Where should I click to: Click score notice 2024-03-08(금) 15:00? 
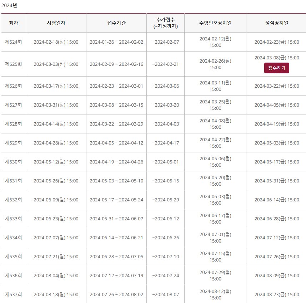coord(277,58)
